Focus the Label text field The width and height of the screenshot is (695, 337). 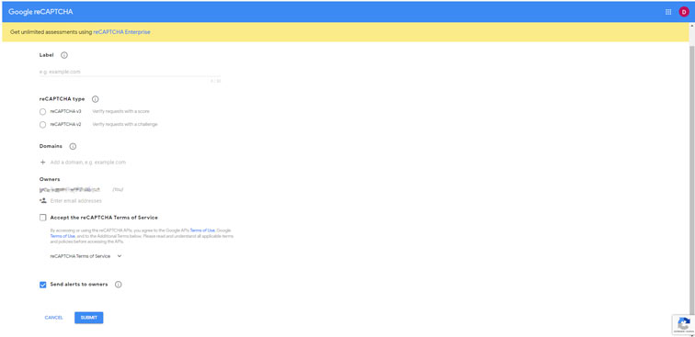coord(130,72)
